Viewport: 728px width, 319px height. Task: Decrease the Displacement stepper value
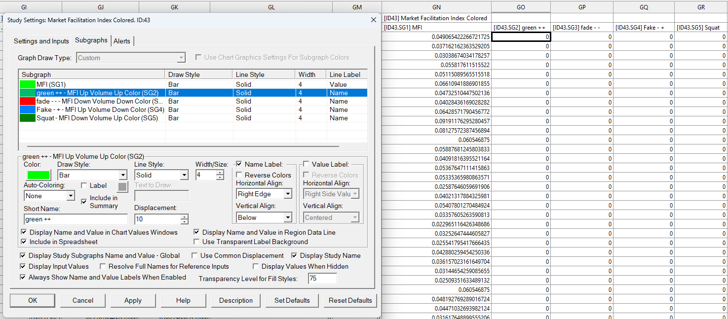click(184, 222)
